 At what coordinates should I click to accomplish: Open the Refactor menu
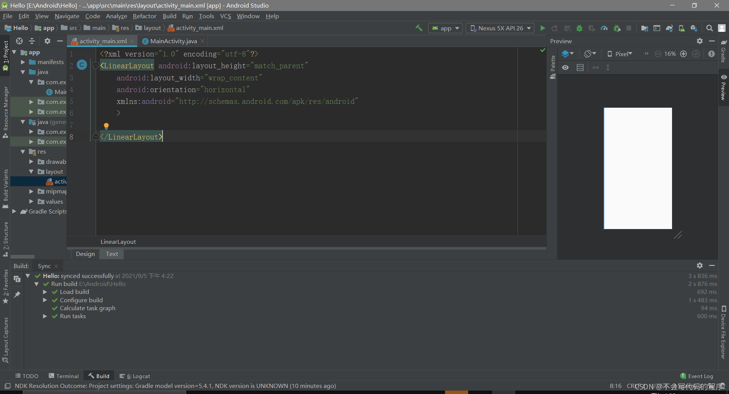[x=144, y=16]
